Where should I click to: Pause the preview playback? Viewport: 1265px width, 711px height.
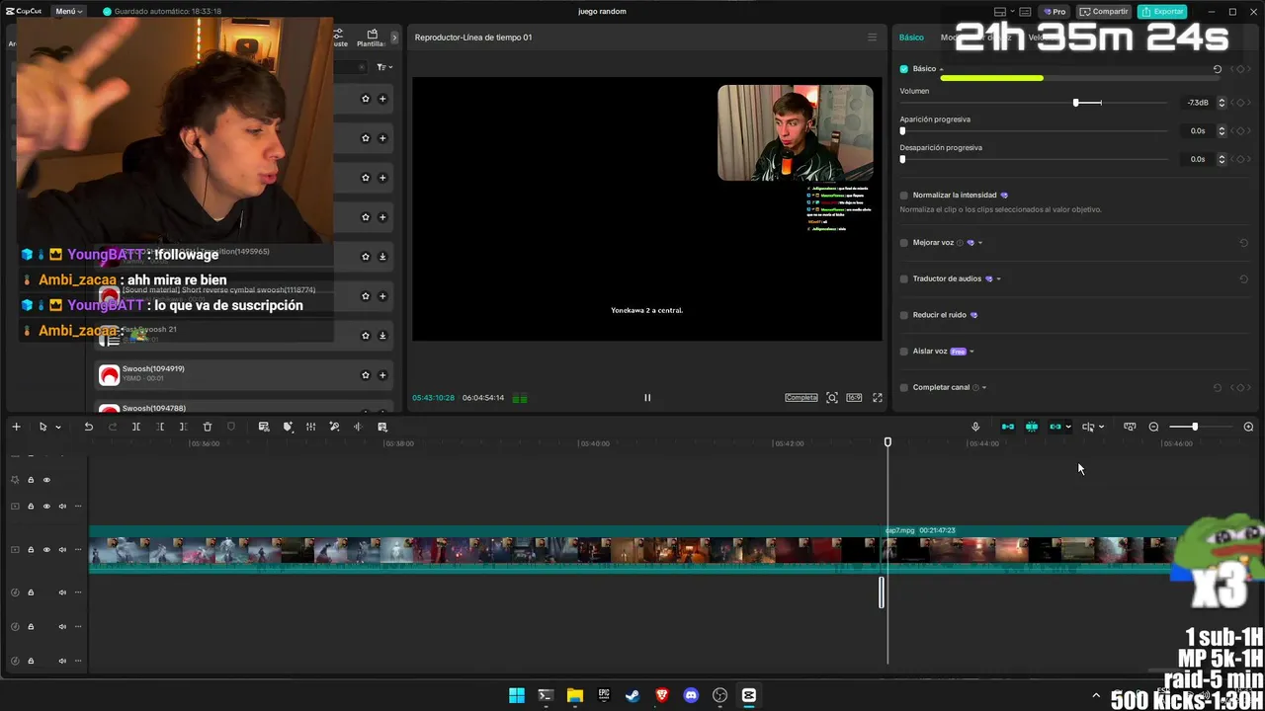[647, 398]
